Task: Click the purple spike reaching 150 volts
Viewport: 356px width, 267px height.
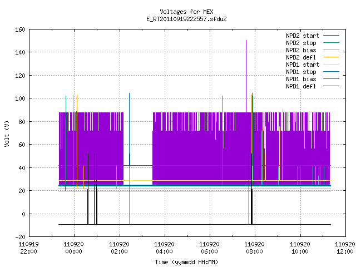Action: (246, 76)
